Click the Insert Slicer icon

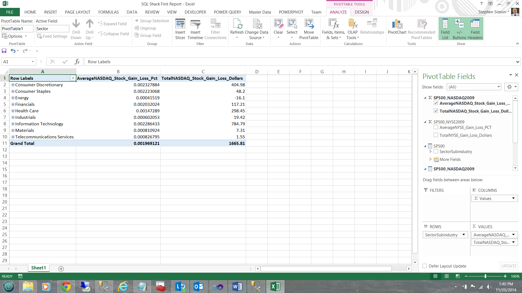pos(180,24)
